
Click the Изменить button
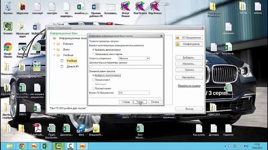(189, 64)
